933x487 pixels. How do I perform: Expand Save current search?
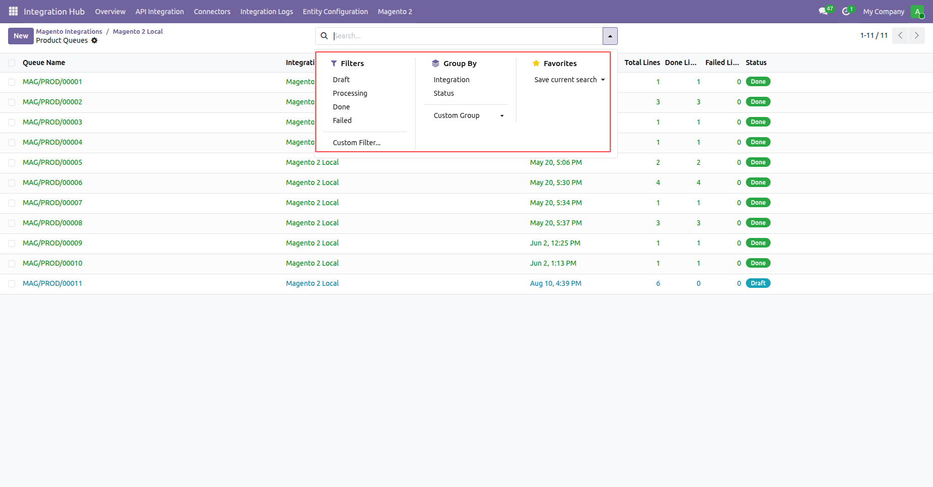[x=569, y=80]
